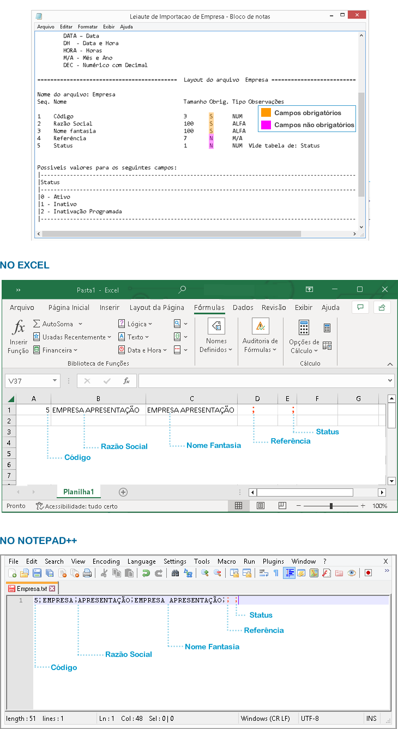Click the Undo arrow in Notepad++ toolbar

click(x=146, y=573)
